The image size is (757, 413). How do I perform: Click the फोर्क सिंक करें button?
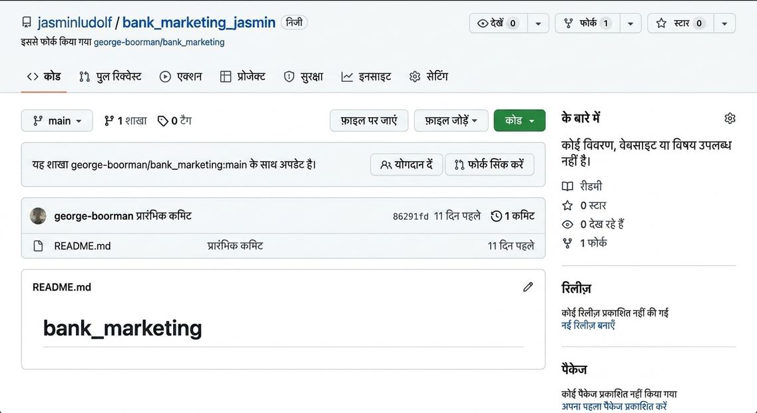(x=489, y=165)
